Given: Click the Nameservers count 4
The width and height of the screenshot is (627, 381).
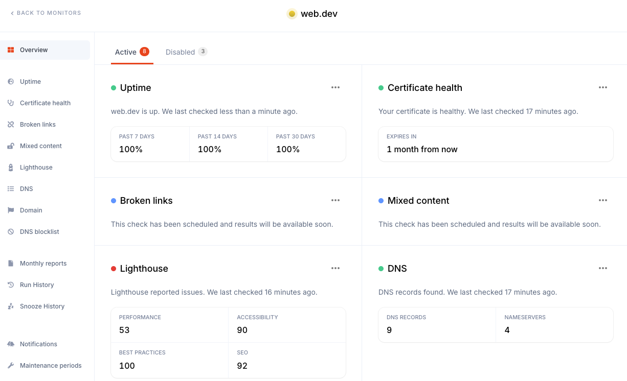Looking at the screenshot, I should [507, 330].
